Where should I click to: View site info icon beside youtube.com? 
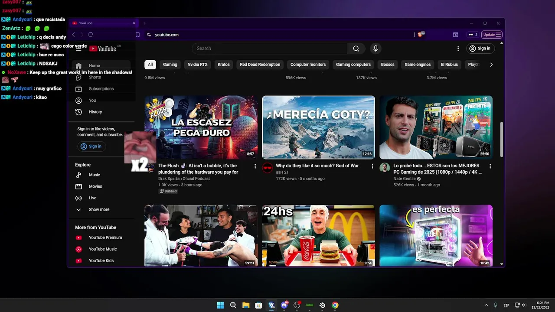[149, 35]
